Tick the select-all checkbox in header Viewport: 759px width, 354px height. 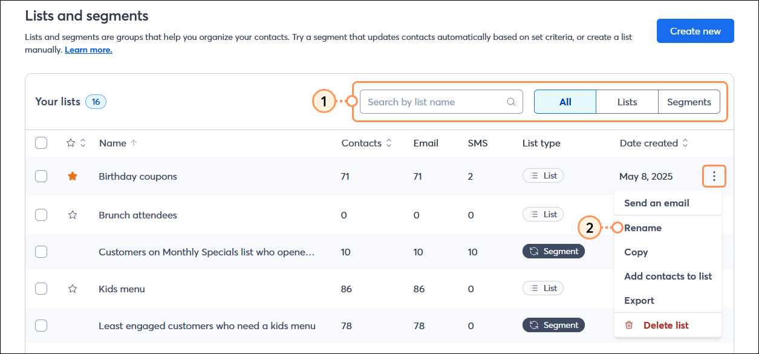tap(41, 143)
